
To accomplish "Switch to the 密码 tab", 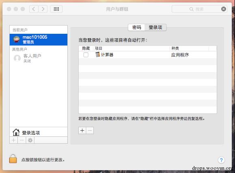I will [136, 27].
